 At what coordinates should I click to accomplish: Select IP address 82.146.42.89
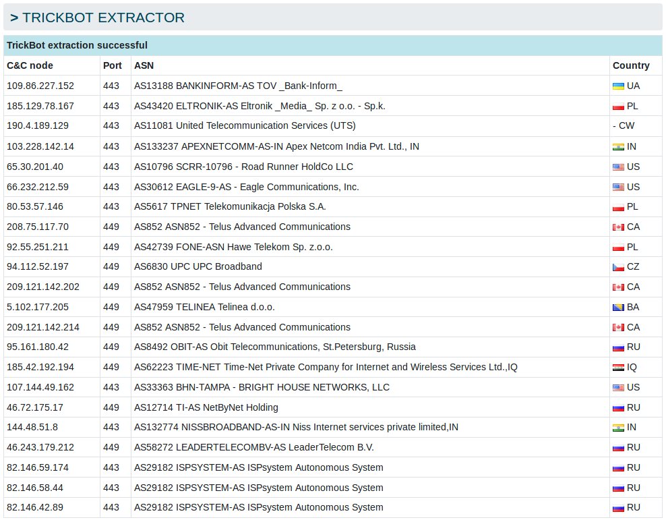[35, 507]
